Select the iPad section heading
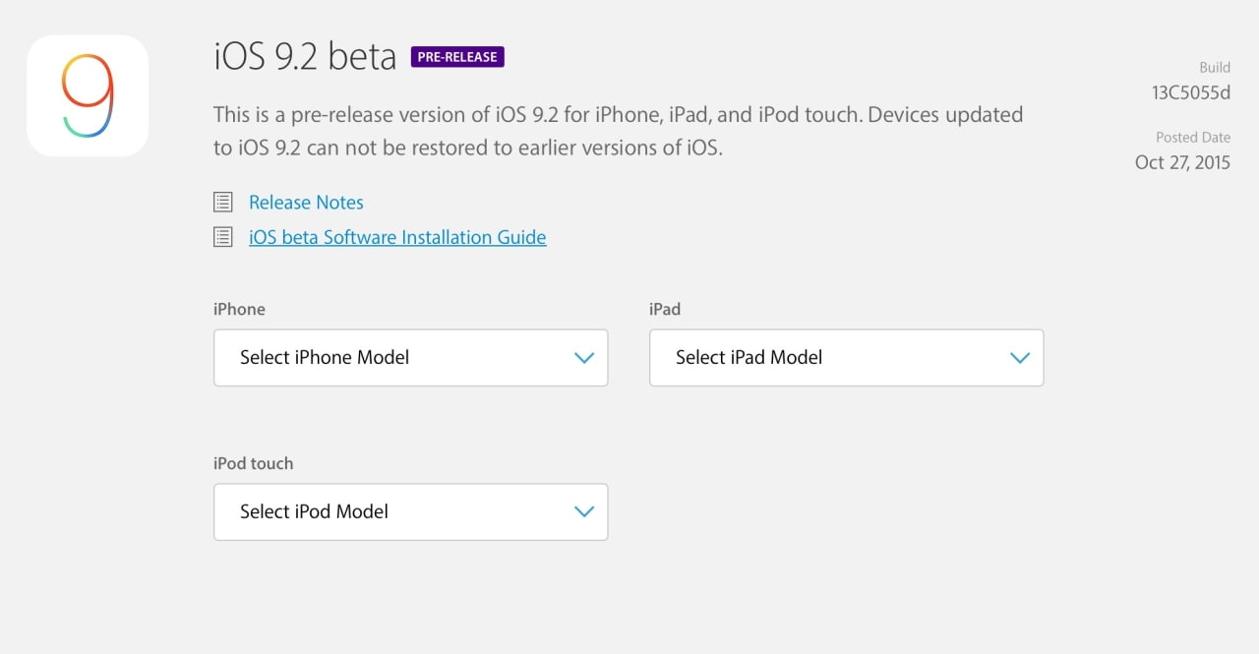This screenshot has height=654, width=1259. click(x=664, y=309)
